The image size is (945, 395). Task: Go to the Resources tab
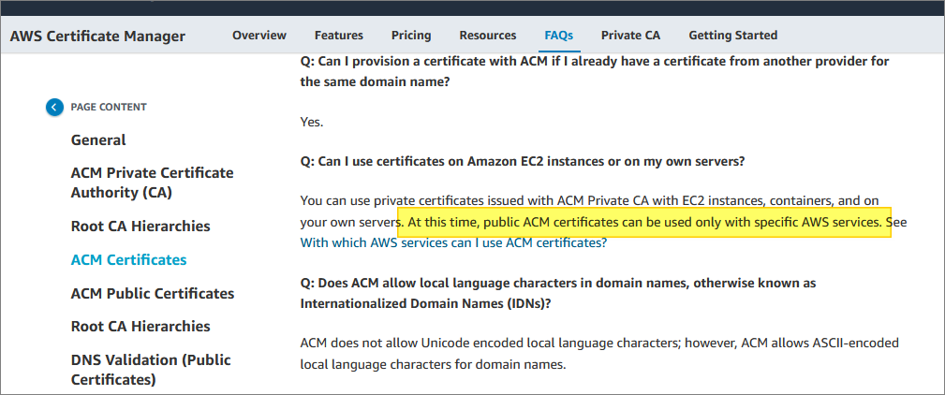[x=488, y=36]
